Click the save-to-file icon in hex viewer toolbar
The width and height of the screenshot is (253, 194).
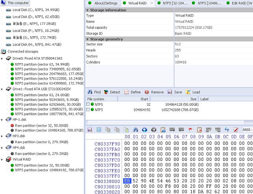[x=90, y=129]
